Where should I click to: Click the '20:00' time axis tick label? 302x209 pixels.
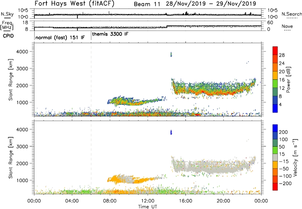(223, 201)
